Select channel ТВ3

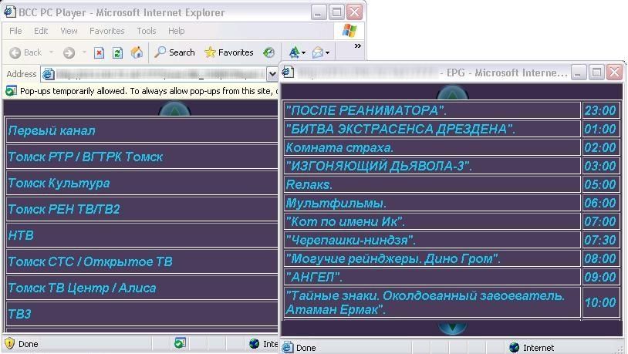pyautogui.click(x=142, y=314)
